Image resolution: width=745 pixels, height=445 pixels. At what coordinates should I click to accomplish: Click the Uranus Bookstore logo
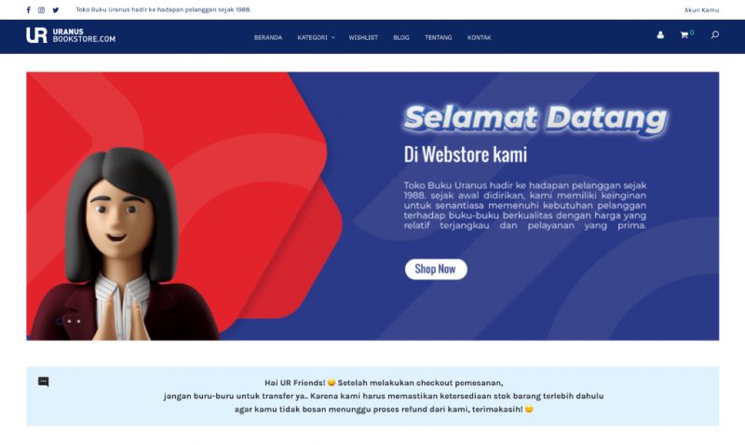pyautogui.click(x=71, y=35)
